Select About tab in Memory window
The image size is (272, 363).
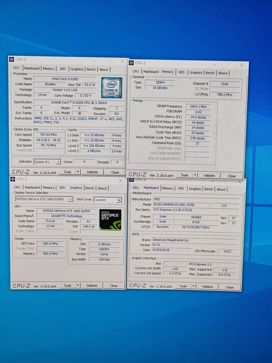223,73
